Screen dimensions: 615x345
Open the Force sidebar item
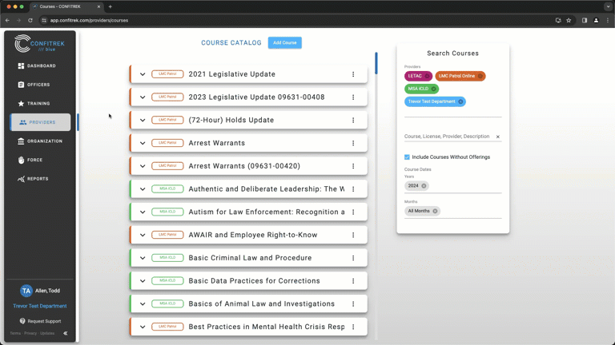[30, 160]
